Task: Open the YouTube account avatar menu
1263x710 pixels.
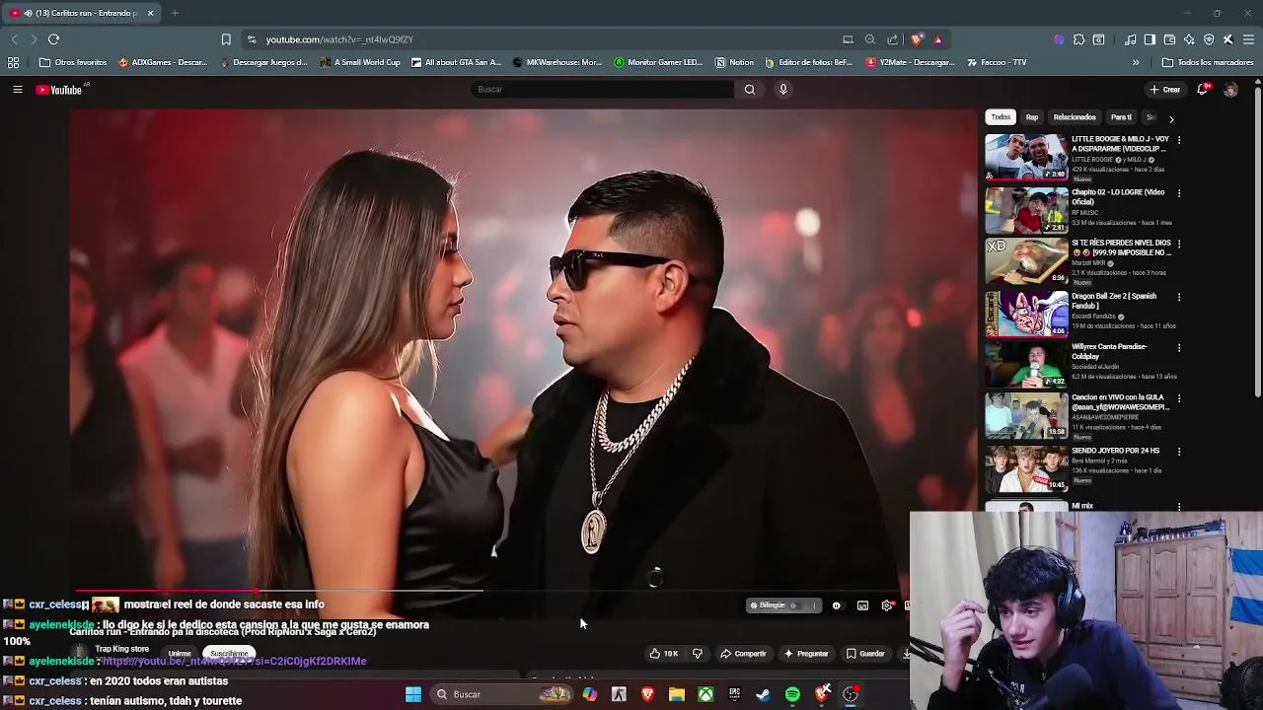Action: [1230, 90]
